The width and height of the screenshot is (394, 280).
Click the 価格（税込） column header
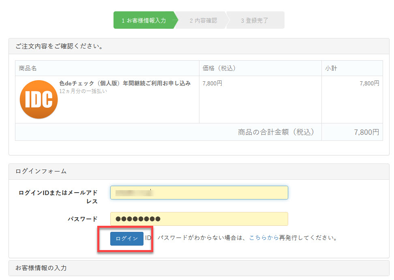click(219, 68)
